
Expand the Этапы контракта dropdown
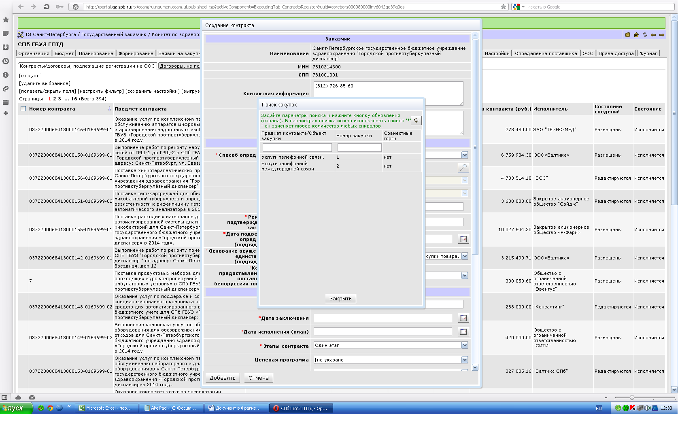[x=465, y=345]
